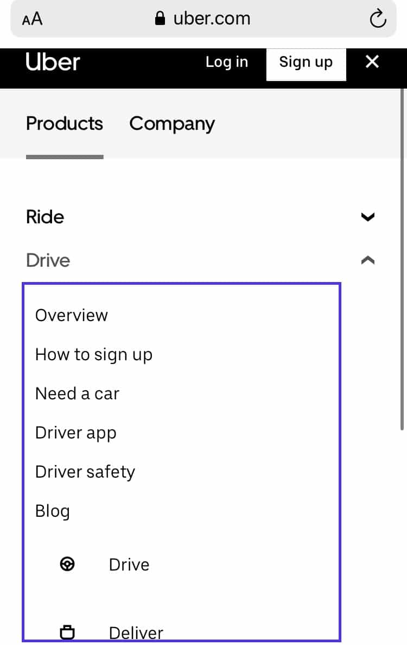Screen dimensions: 407x645
Task: Collapse the Drive section chevron
Action: pyautogui.click(x=368, y=260)
